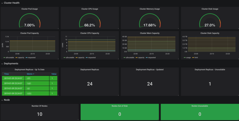239x121 pixels.
Task: Open the Cluster Pod Capacity panel title menu
Action: (30, 33)
